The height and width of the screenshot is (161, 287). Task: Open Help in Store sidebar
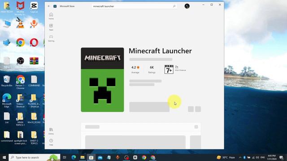51,142
